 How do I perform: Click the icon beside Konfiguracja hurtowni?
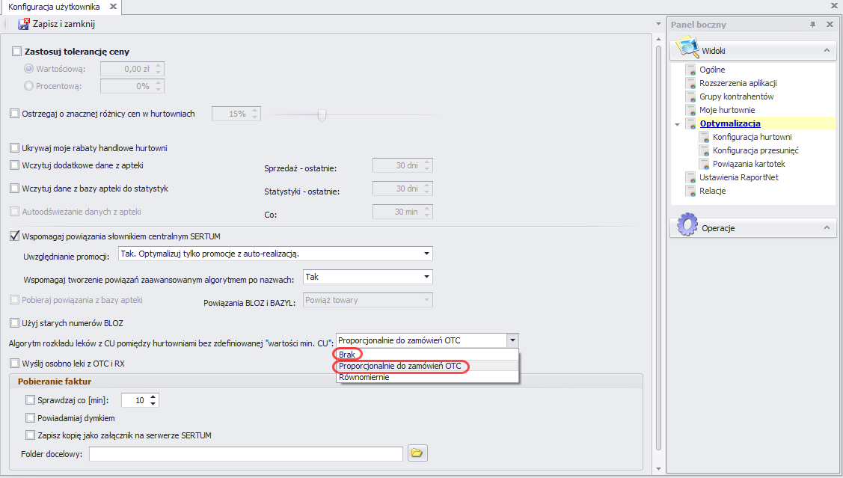pyautogui.click(x=704, y=137)
